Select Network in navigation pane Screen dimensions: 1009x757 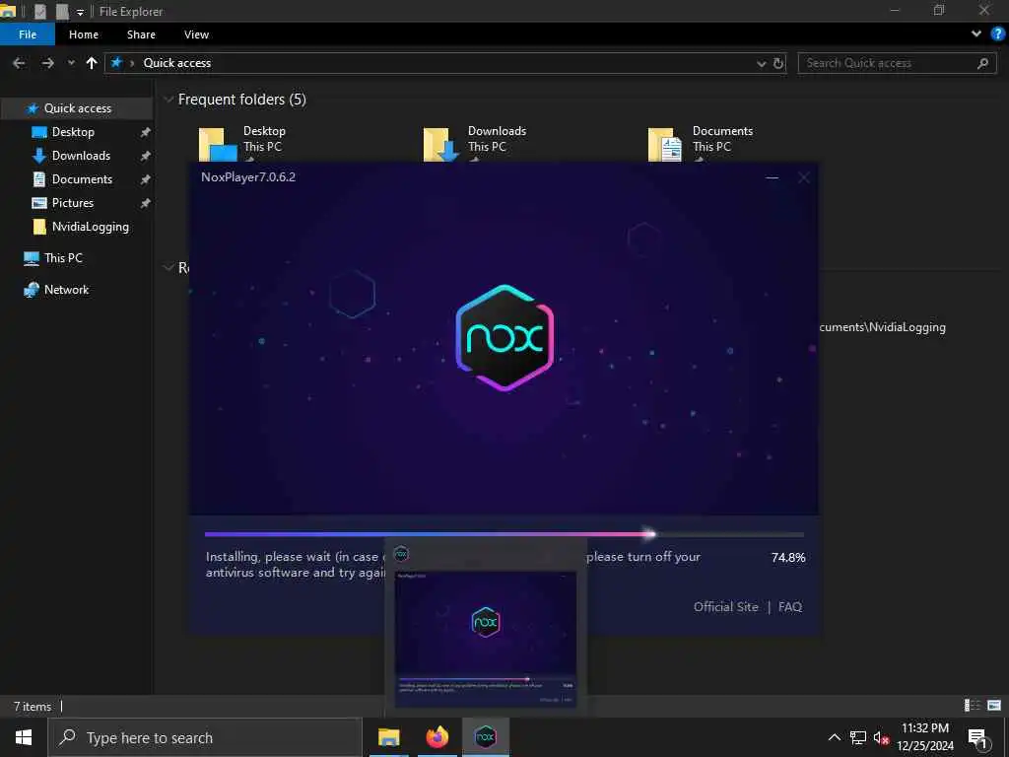(66, 290)
